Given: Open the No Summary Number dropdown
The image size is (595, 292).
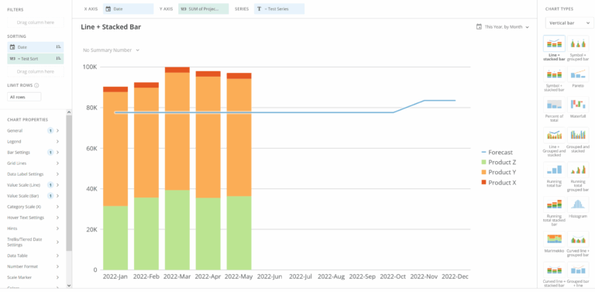Looking at the screenshot, I should pyautogui.click(x=112, y=50).
